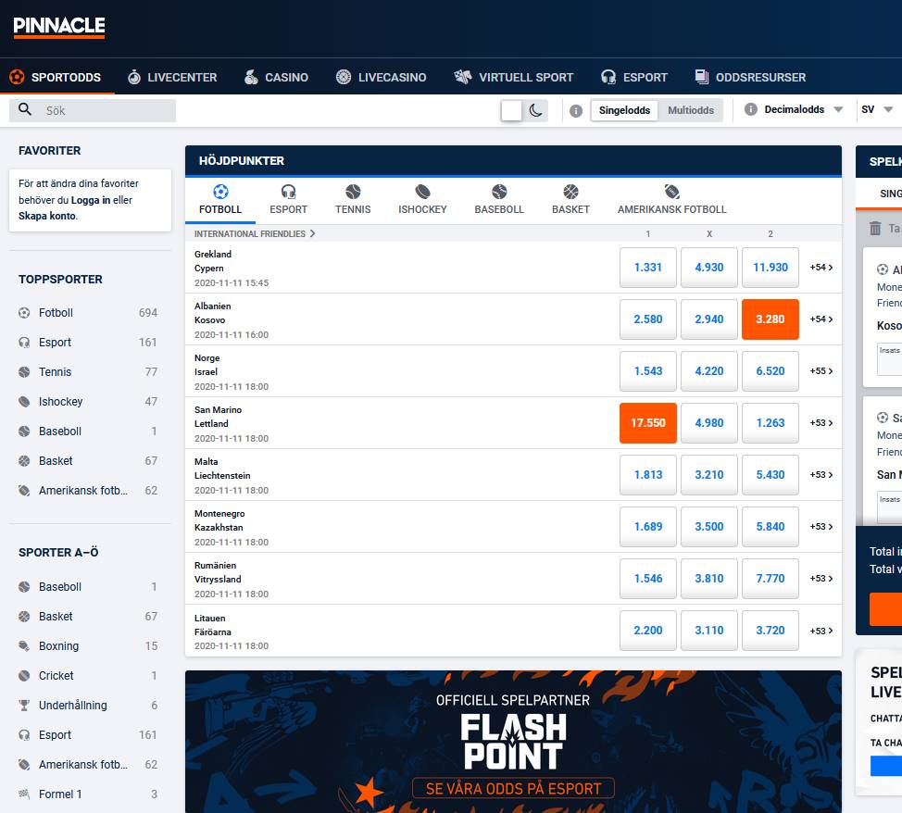This screenshot has height=813, width=902.
Task: Click the Pinnacle logo
Action: [x=59, y=27]
